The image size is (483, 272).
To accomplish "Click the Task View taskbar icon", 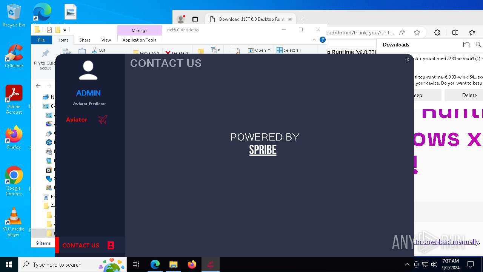I will pos(136,264).
